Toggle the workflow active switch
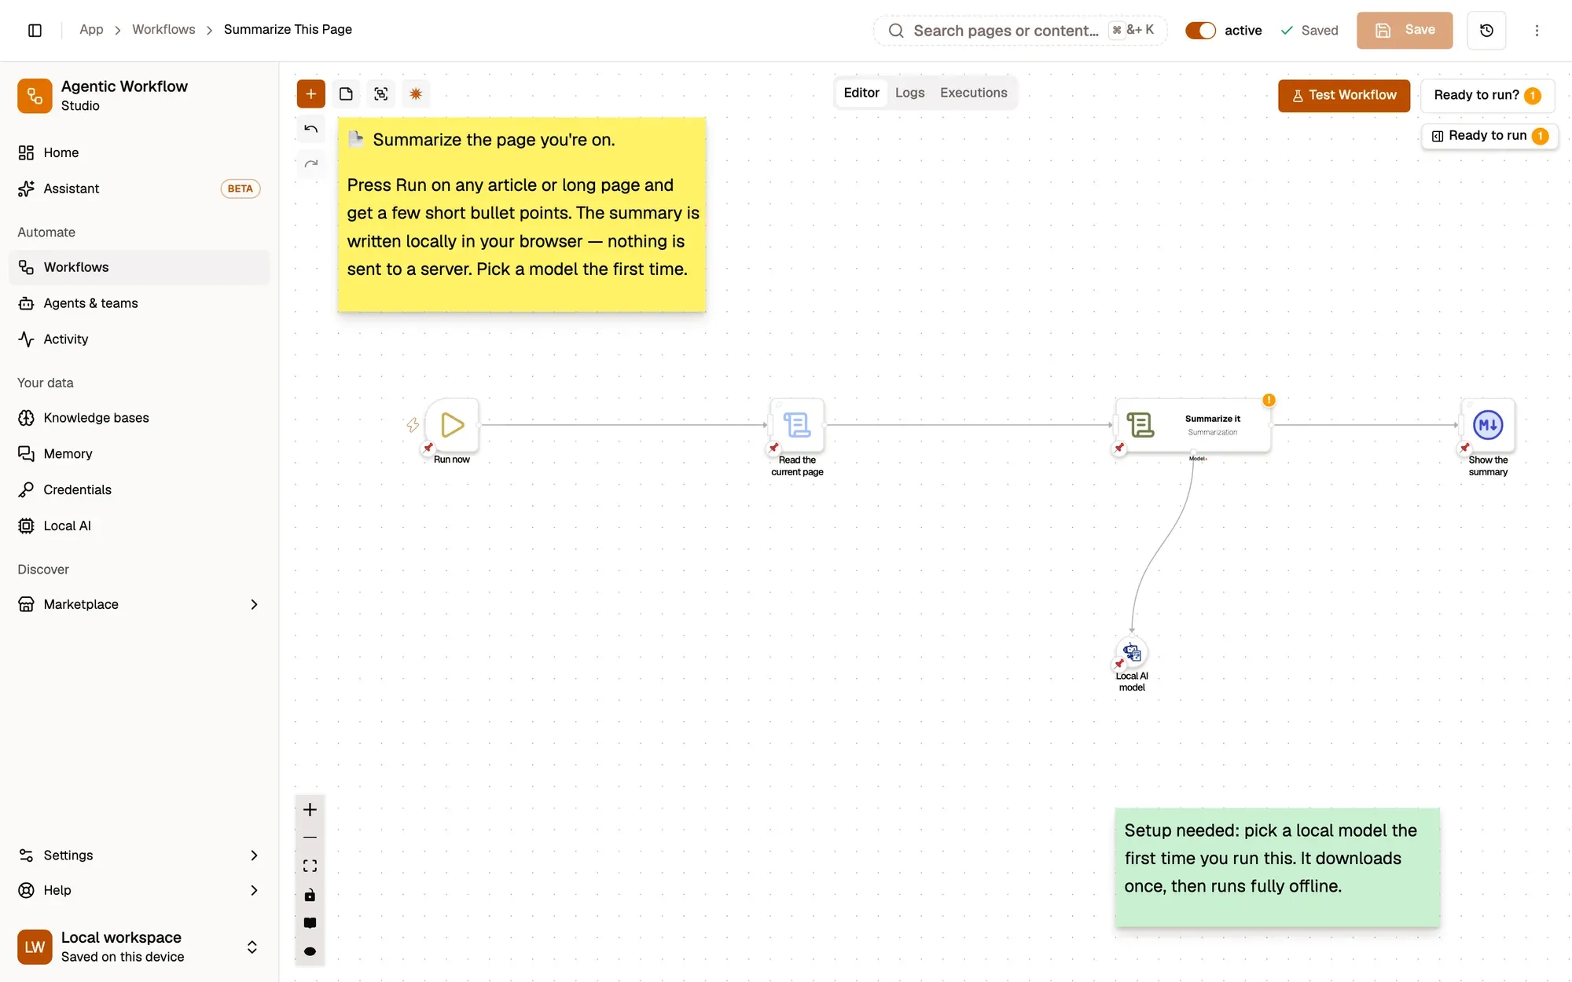The height and width of the screenshot is (982, 1572). click(x=1200, y=31)
